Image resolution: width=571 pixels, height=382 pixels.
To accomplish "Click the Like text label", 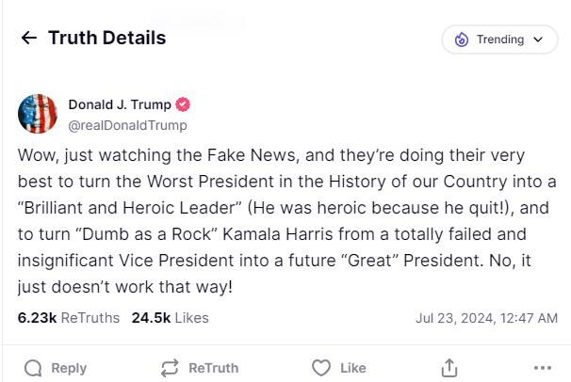I will click(x=352, y=368).
